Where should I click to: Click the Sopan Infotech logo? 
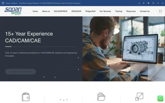coord(13,11)
